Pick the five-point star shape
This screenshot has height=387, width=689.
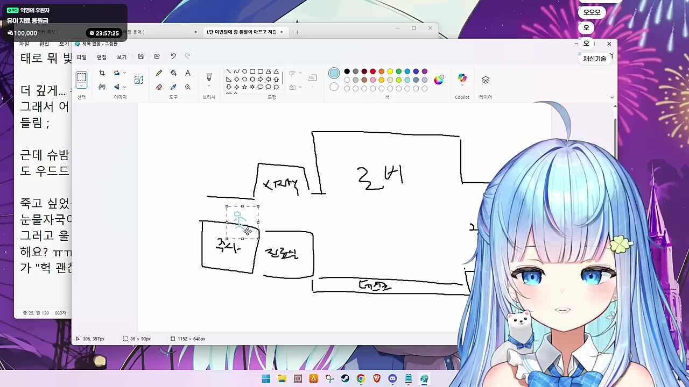click(x=244, y=87)
